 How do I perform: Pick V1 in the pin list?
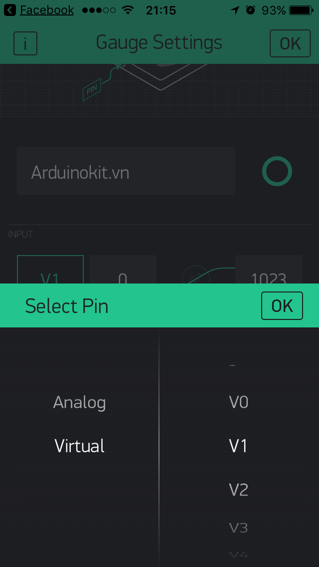(238, 446)
